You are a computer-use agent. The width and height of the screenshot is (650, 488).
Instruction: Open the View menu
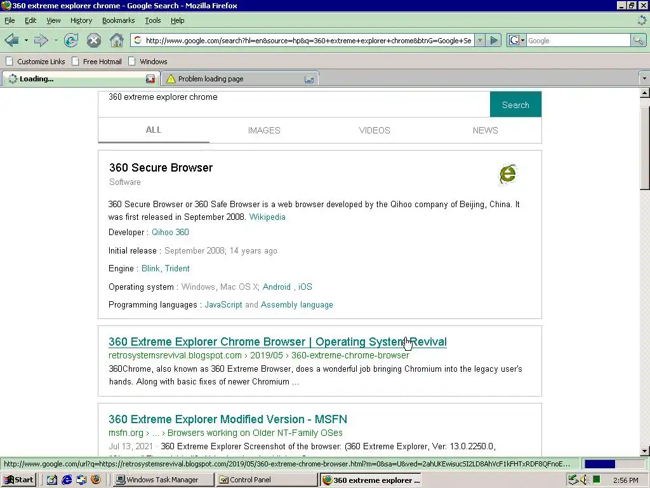[53, 20]
